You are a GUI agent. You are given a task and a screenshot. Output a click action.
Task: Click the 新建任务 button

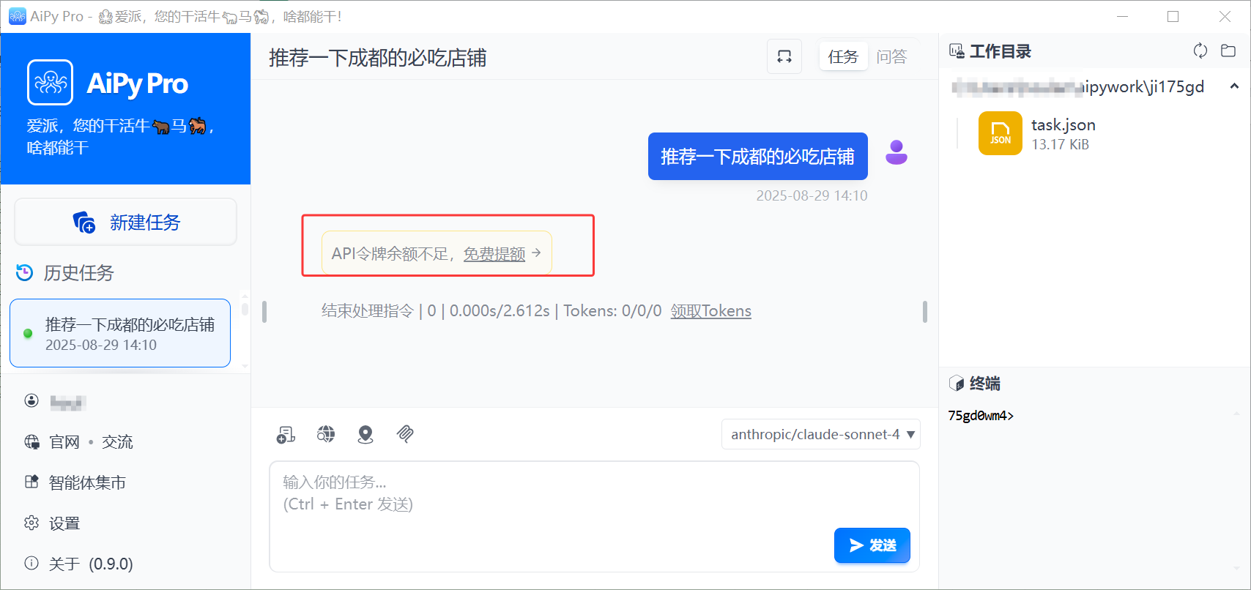click(126, 223)
